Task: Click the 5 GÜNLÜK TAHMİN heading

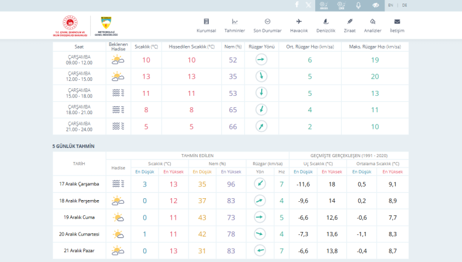Action: (73, 146)
